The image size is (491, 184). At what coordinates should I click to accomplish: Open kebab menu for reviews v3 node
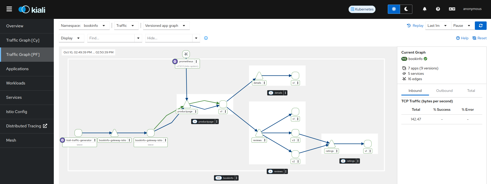tap(298, 140)
